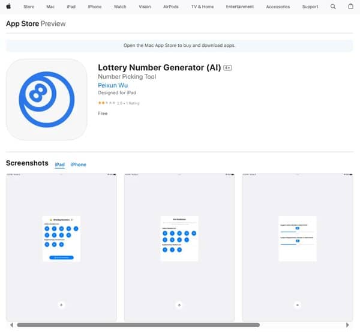Open the Watch menu
This screenshot has width=360, height=335.
point(120,7)
